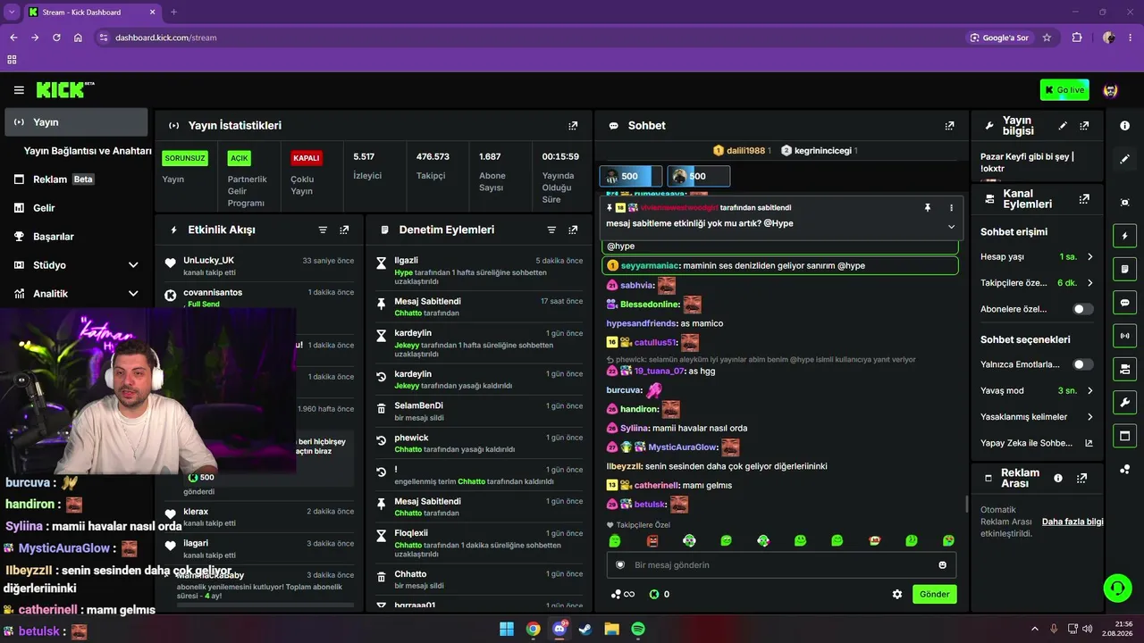
Task: Open Spotify from the taskbar
Action: click(638, 629)
